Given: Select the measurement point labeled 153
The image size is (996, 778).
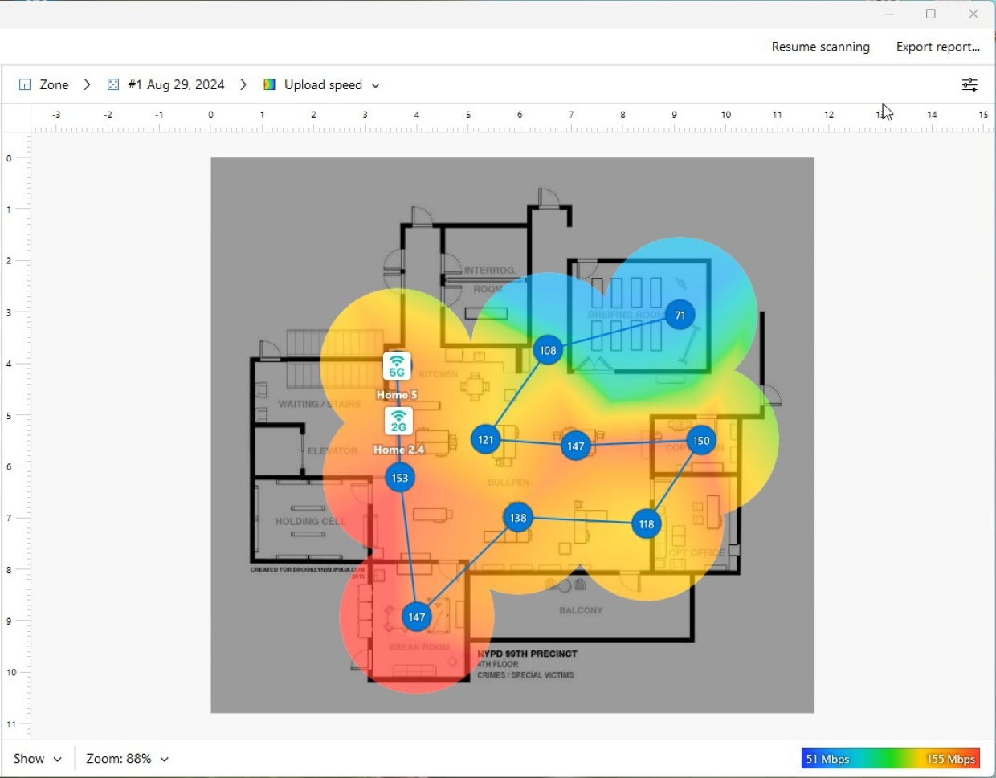Looking at the screenshot, I should [x=400, y=478].
